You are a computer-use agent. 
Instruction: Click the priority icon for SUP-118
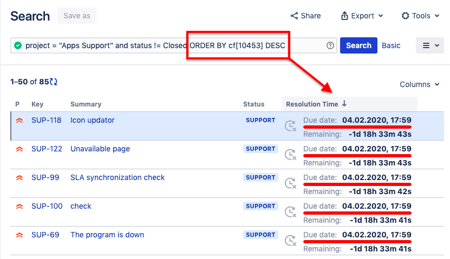(19, 121)
